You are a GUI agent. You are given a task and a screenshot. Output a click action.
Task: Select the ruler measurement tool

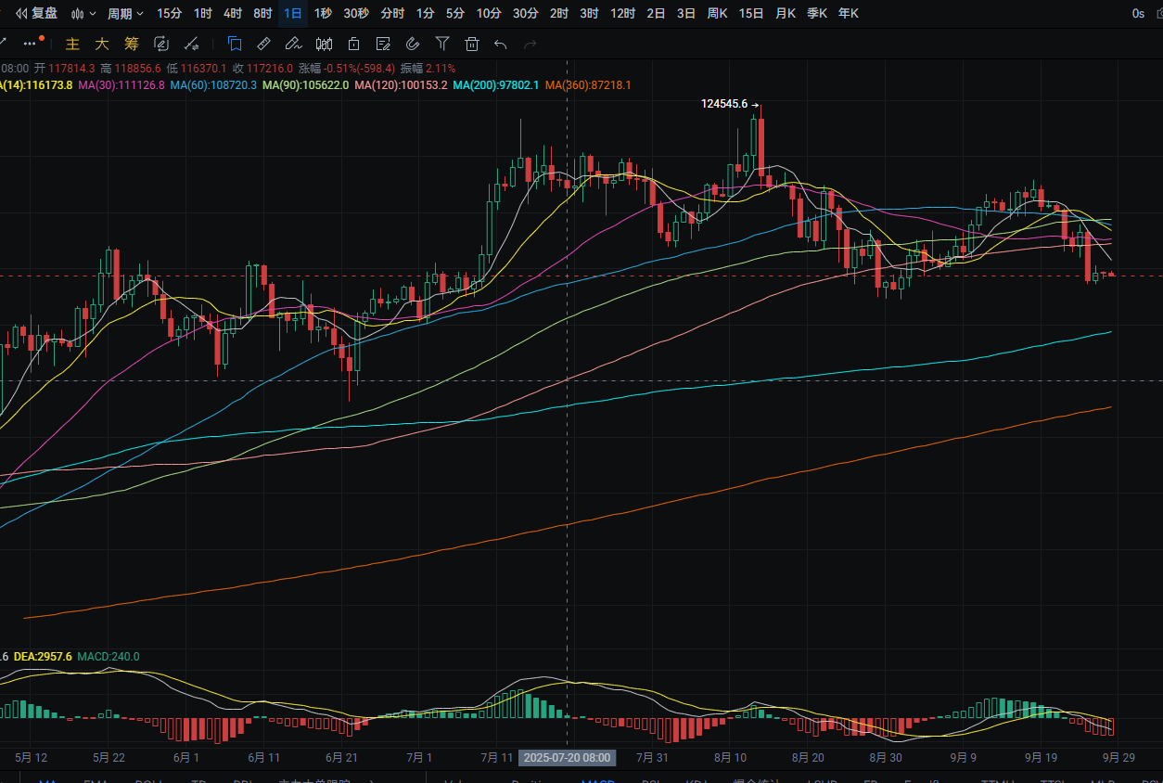(263, 44)
